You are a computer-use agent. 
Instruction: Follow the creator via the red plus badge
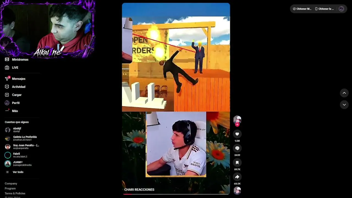pyautogui.click(x=237, y=125)
